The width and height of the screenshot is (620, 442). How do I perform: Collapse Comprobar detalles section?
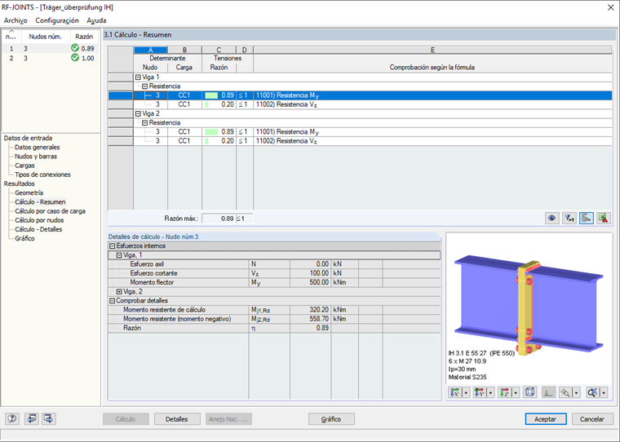(112, 301)
